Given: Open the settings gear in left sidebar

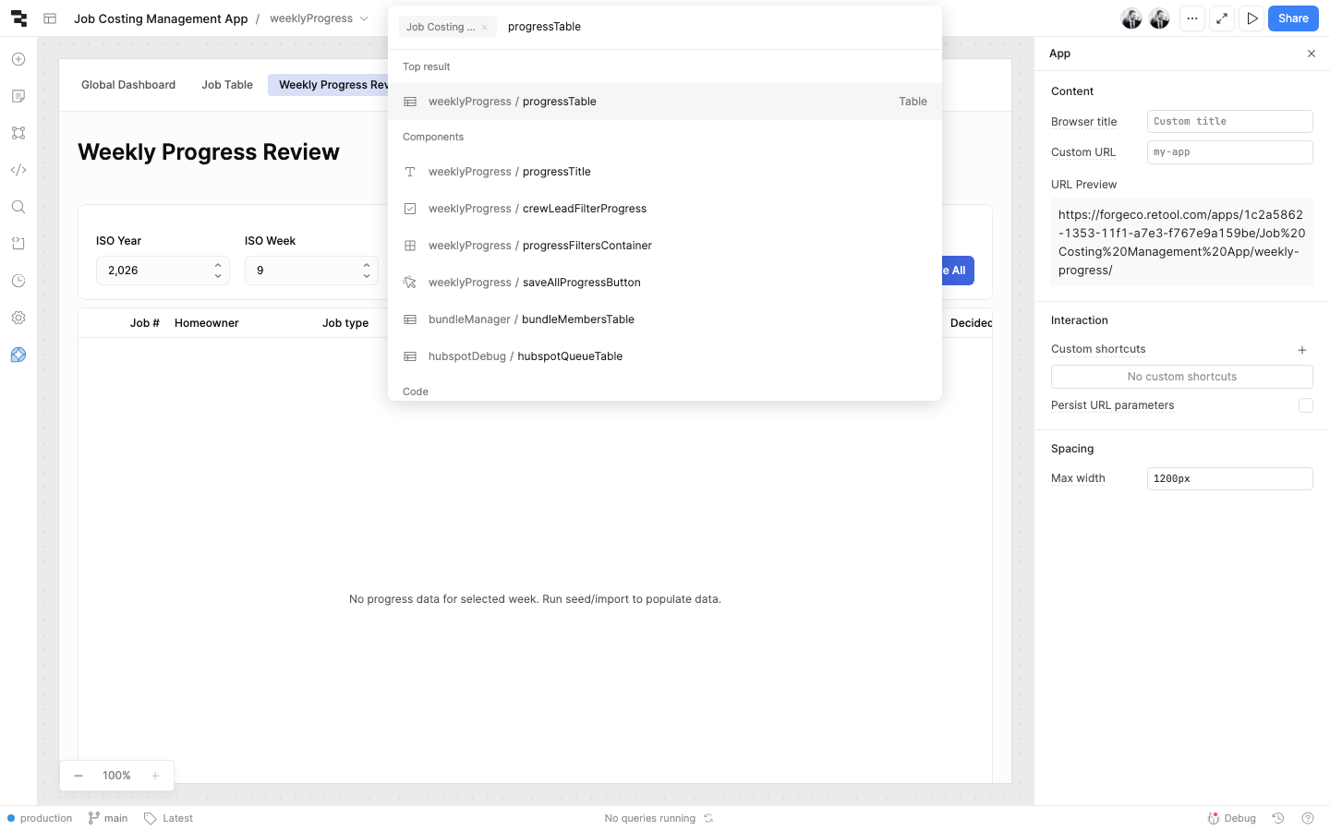Looking at the screenshot, I should point(18,318).
